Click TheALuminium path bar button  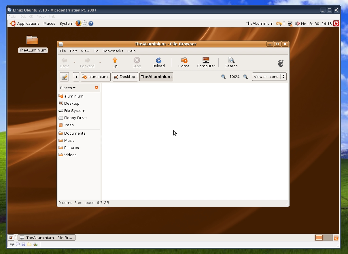(156, 77)
